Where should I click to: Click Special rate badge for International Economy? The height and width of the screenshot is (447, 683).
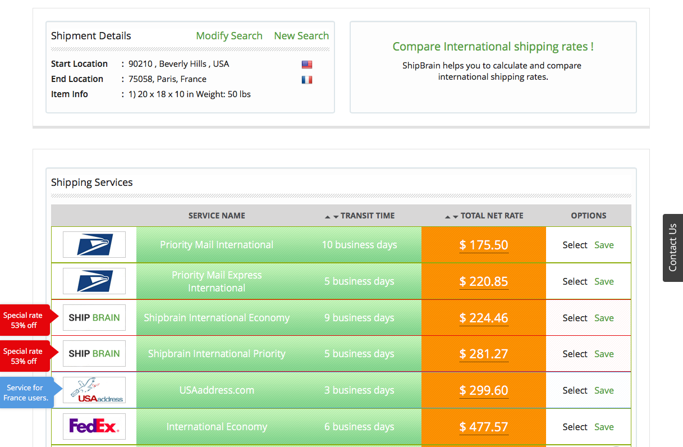click(x=28, y=320)
